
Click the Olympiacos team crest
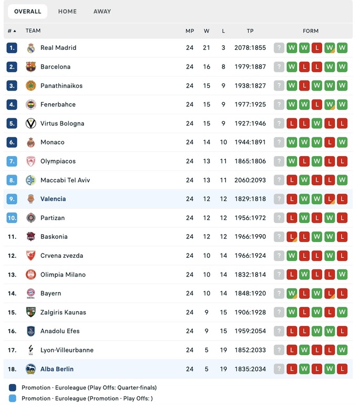[30, 161]
